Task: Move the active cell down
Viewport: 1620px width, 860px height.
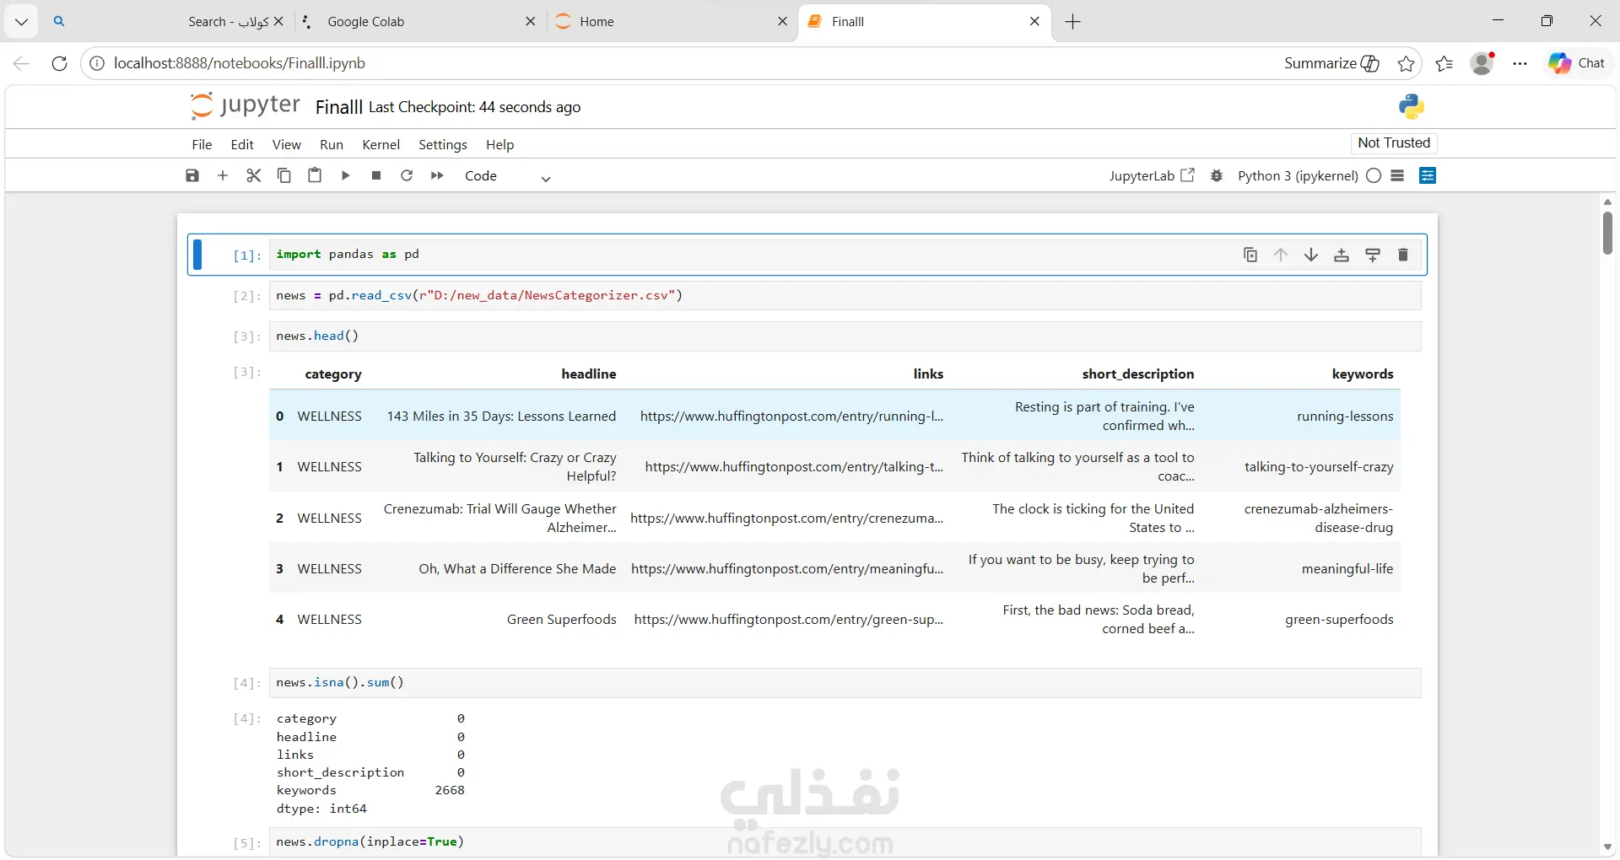Action: click(x=1311, y=255)
